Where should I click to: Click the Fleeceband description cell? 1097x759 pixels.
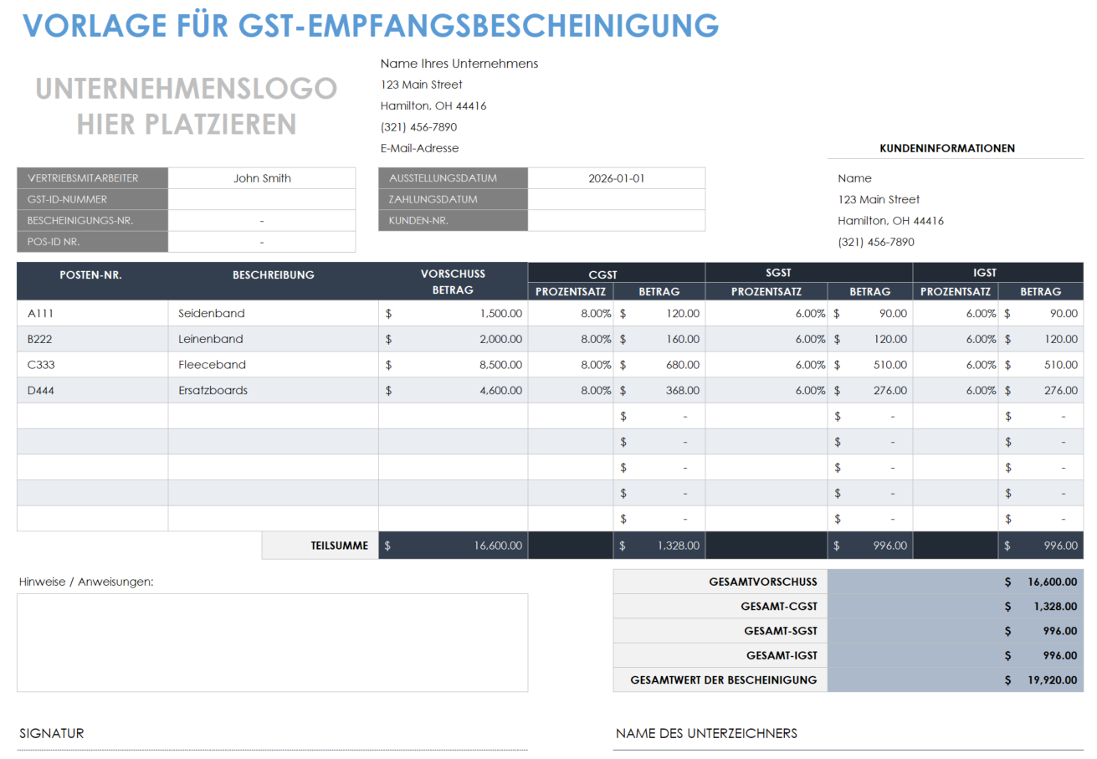tap(273, 365)
